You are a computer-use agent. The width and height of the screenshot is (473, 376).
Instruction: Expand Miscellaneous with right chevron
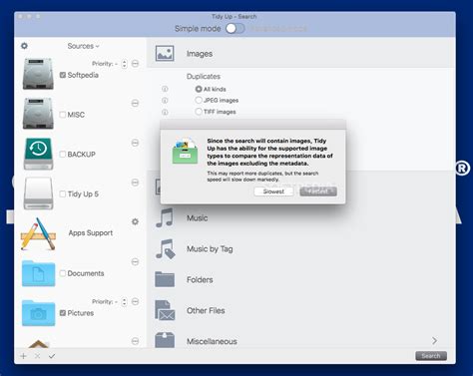coord(434,340)
